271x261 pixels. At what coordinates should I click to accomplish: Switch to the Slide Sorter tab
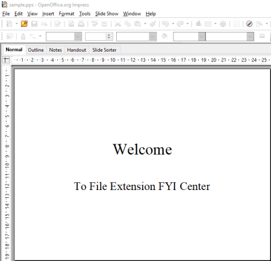104,50
